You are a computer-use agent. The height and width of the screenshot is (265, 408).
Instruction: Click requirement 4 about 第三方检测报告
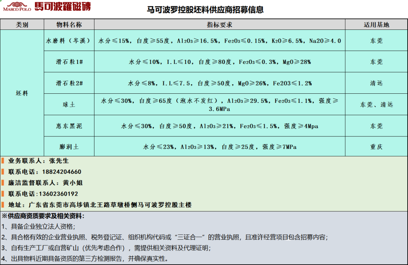[85, 259]
